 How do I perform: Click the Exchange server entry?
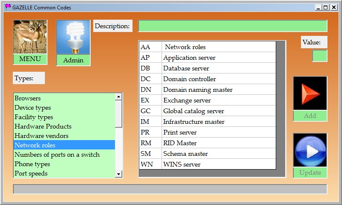[208, 100]
